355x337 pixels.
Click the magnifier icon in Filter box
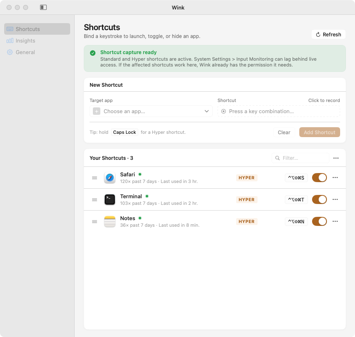pyautogui.click(x=277, y=158)
